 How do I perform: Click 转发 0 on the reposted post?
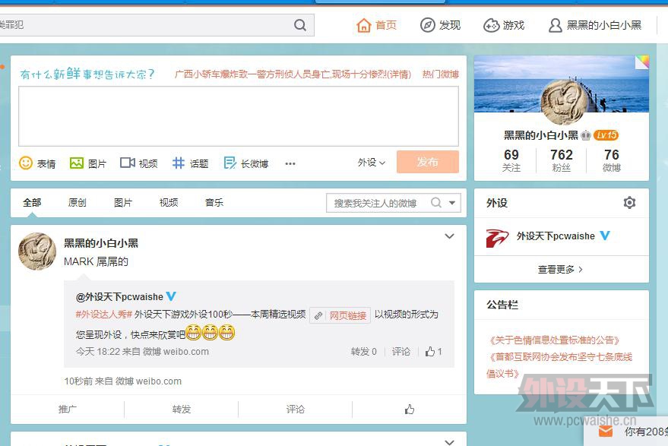(363, 352)
